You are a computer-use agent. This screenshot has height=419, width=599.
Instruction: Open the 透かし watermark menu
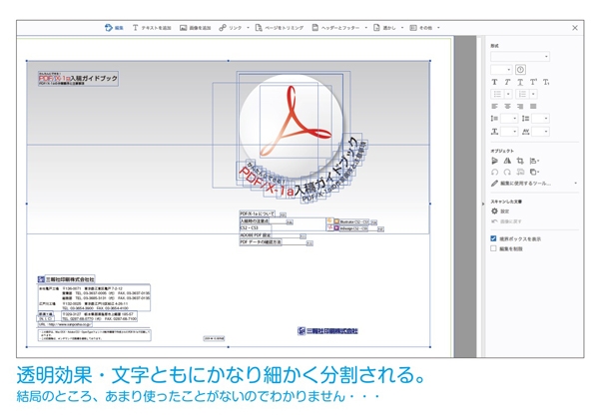(388, 28)
